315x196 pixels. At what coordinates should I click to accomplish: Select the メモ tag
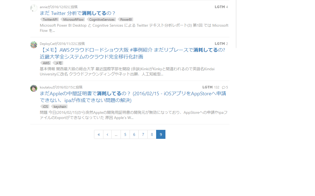[x=58, y=63]
